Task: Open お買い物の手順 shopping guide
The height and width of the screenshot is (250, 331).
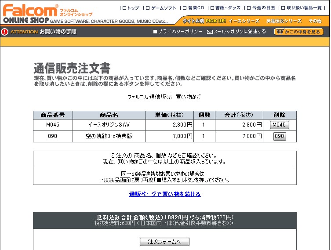Action: [58, 32]
